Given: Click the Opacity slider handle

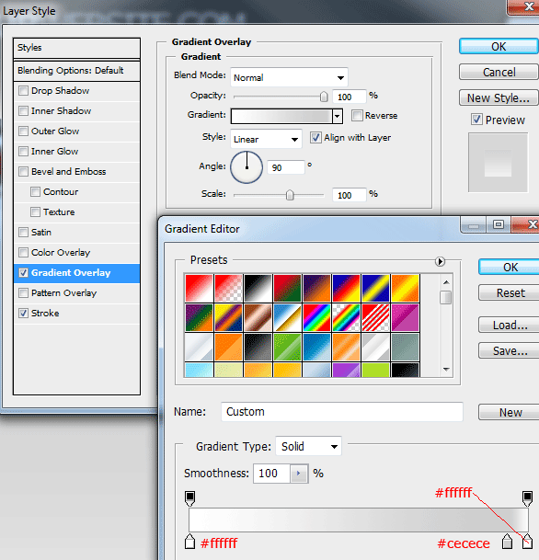Looking at the screenshot, I should point(324,97).
